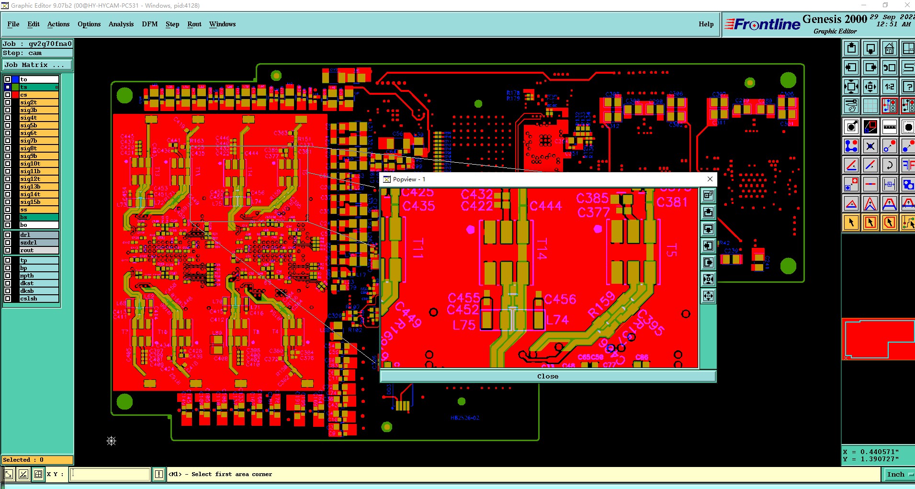Open the wrench and palette settings icon
This screenshot has height=489, width=915.
click(851, 106)
